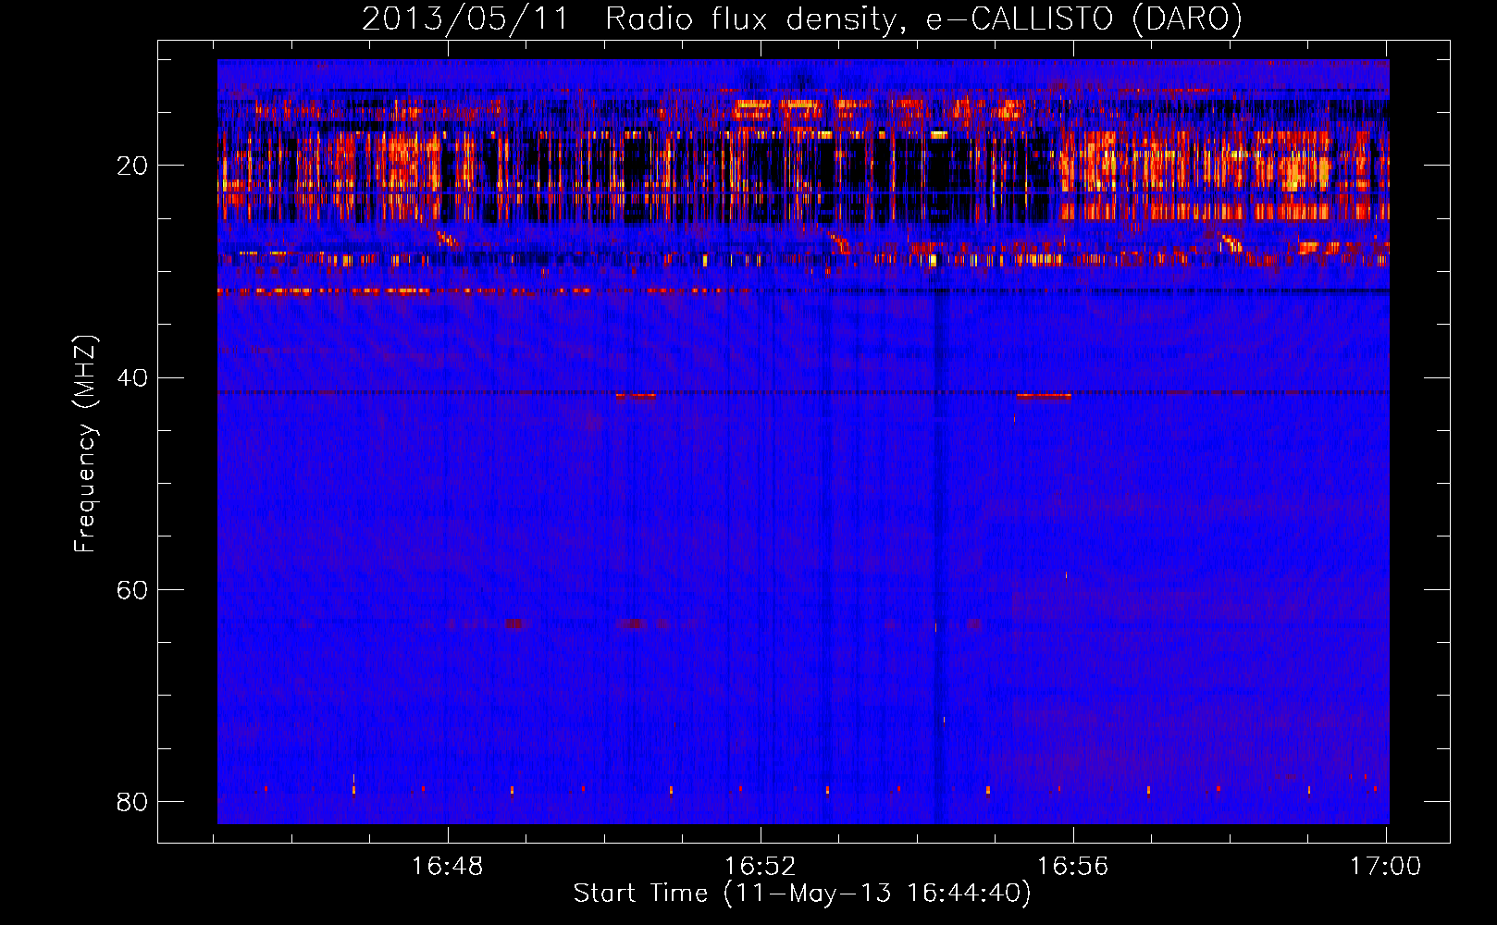This screenshot has height=925, width=1497.
Task: Click the 'Start Time (11-May-13 16:44:40)' axis label
Action: [802, 894]
